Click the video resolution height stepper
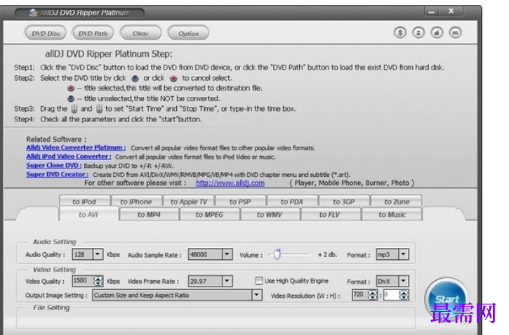The height and width of the screenshot is (335, 509). [404, 295]
